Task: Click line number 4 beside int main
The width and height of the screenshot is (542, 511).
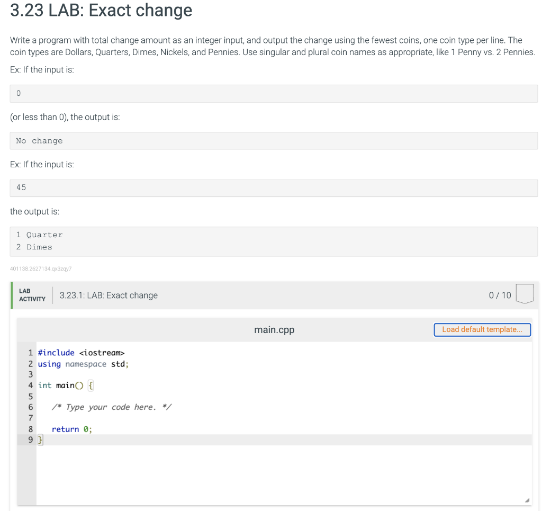Action: point(30,385)
